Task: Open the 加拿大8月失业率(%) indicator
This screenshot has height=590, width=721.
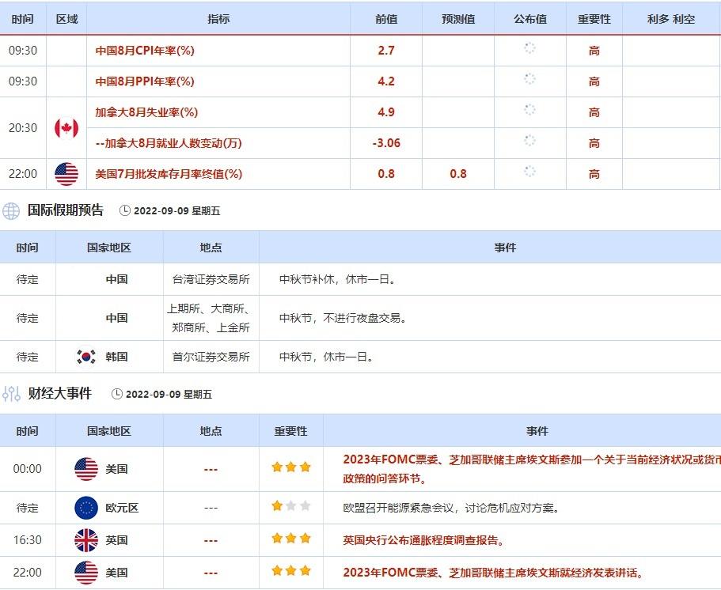Action: click(146, 112)
